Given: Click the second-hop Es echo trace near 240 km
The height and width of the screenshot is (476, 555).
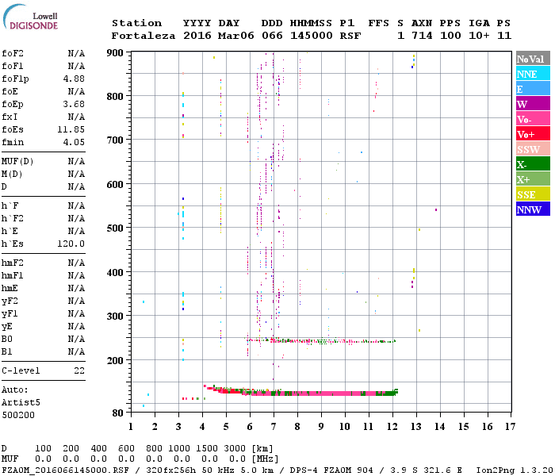Looking at the screenshot, I should click(320, 341).
